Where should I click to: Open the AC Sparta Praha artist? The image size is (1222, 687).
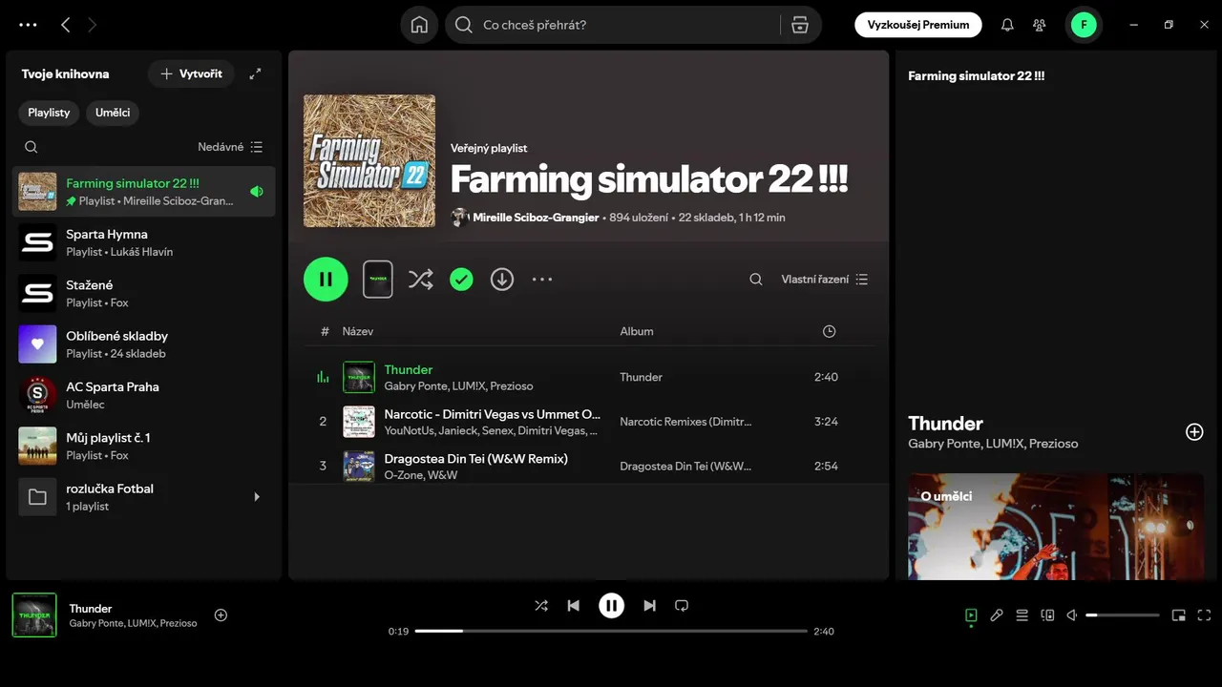144,395
